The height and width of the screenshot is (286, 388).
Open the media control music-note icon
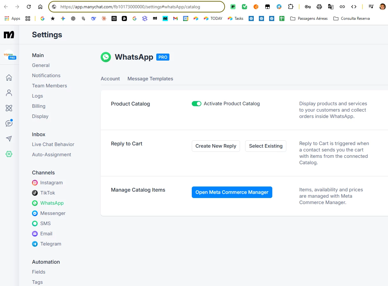[371, 7]
